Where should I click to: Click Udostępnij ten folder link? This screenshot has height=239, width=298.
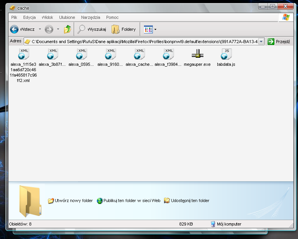point(187,201)
